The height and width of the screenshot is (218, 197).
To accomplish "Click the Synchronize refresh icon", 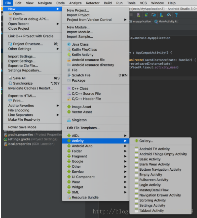I will pyautogui.click(x=10, y=83).
